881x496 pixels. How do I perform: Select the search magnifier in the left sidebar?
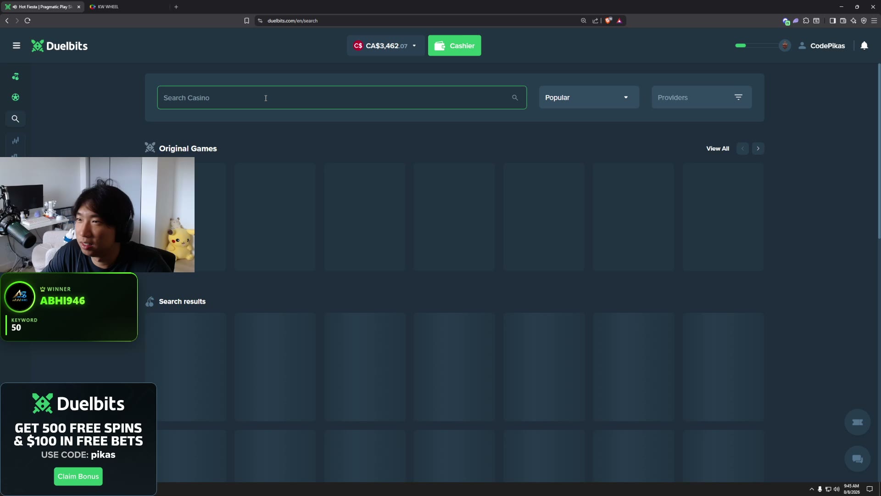coord(15,119)
